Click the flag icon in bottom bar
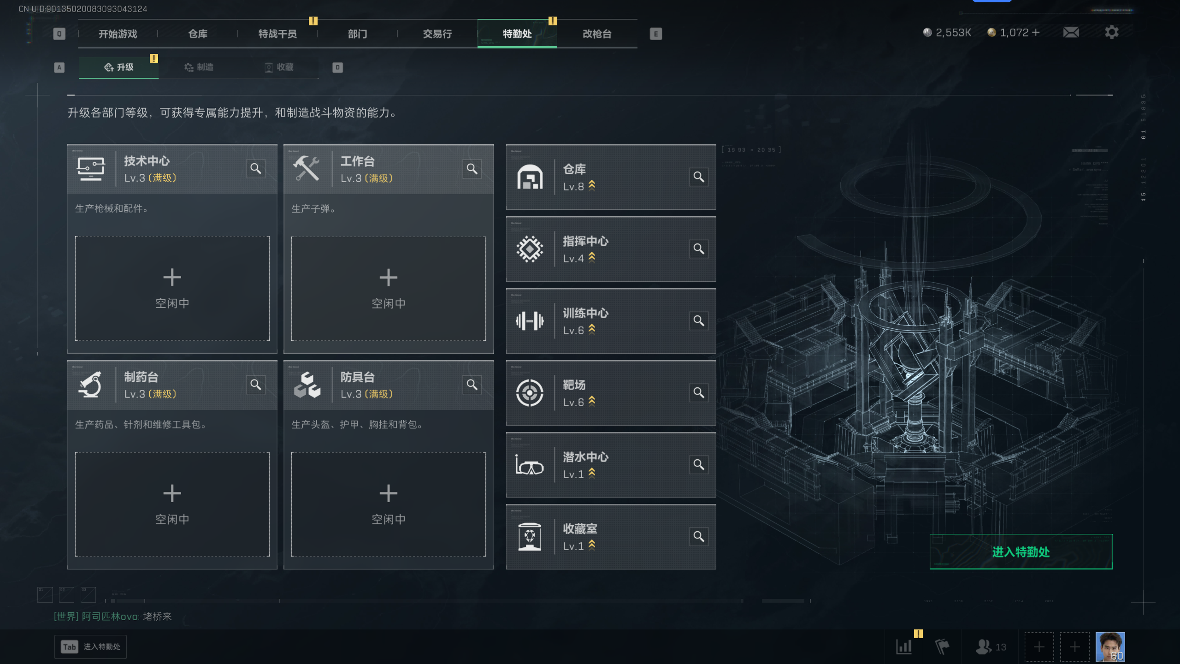Viewport: 1180px width, 664px height. click(x=942, y=646)
